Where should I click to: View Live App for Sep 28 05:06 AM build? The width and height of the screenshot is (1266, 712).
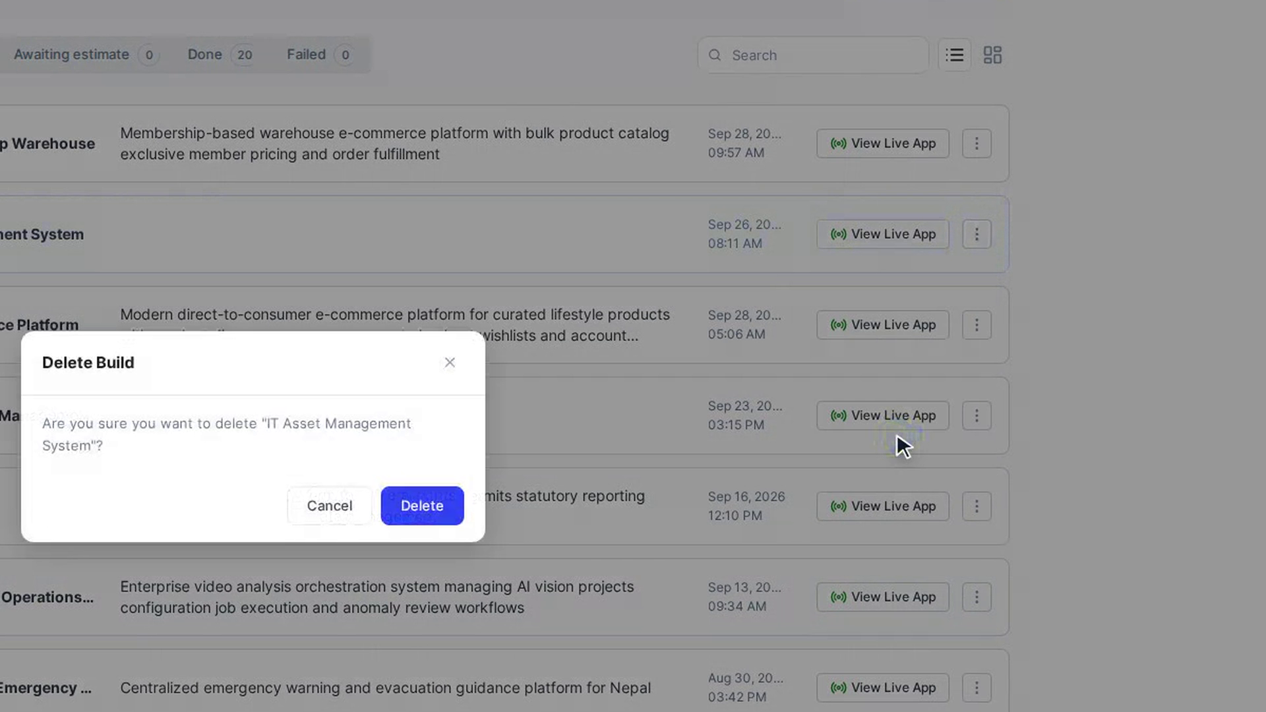point(883,325)
